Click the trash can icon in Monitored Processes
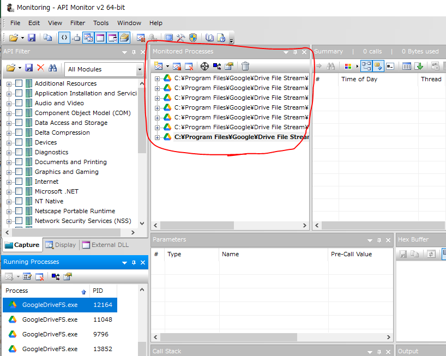Viewport: 446px width, 356px height. (245, 67)
